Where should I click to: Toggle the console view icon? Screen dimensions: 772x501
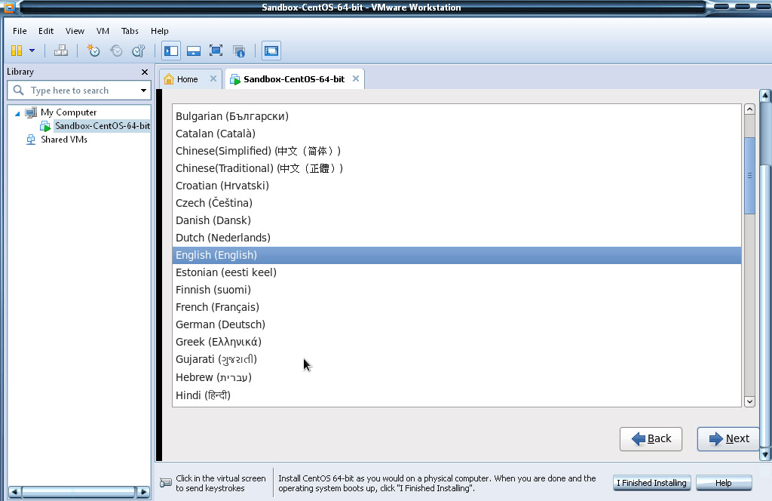coord(271,51)
